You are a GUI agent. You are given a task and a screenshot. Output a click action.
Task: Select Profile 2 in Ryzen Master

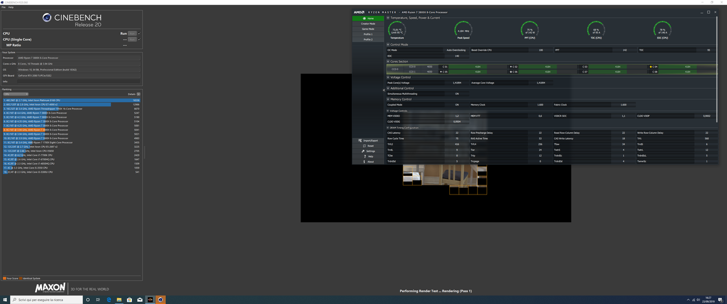(368, 39)
